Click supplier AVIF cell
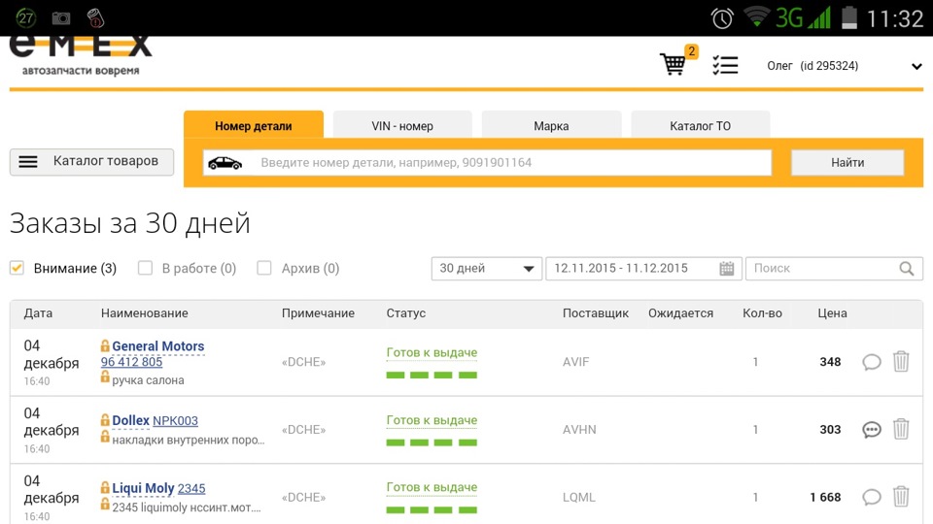 [576, 362]
